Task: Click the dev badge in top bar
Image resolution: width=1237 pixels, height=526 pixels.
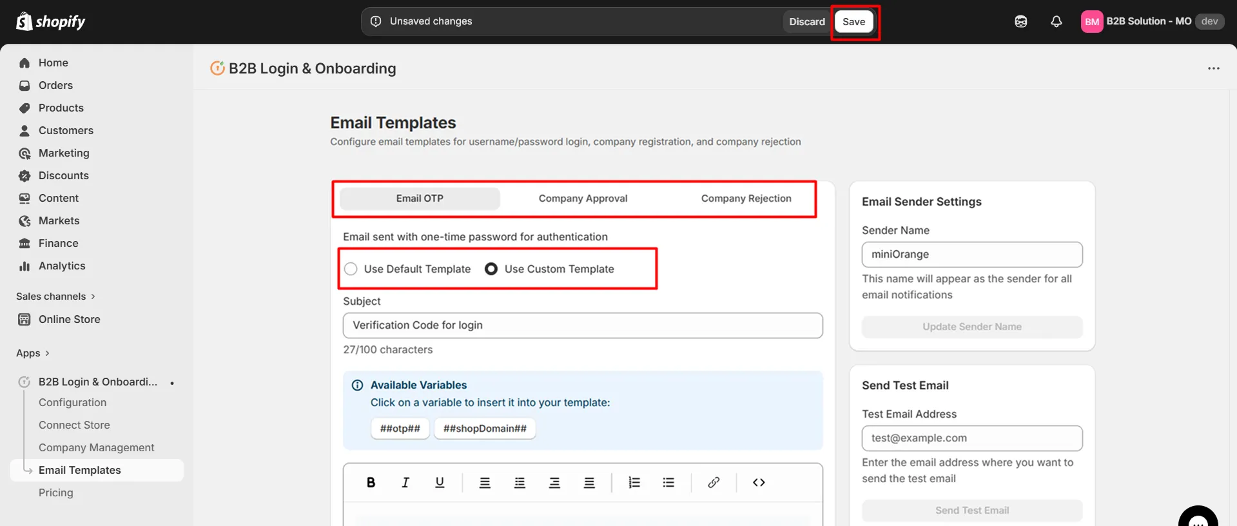Action: pyautogui.click(x=1209, y=21)
